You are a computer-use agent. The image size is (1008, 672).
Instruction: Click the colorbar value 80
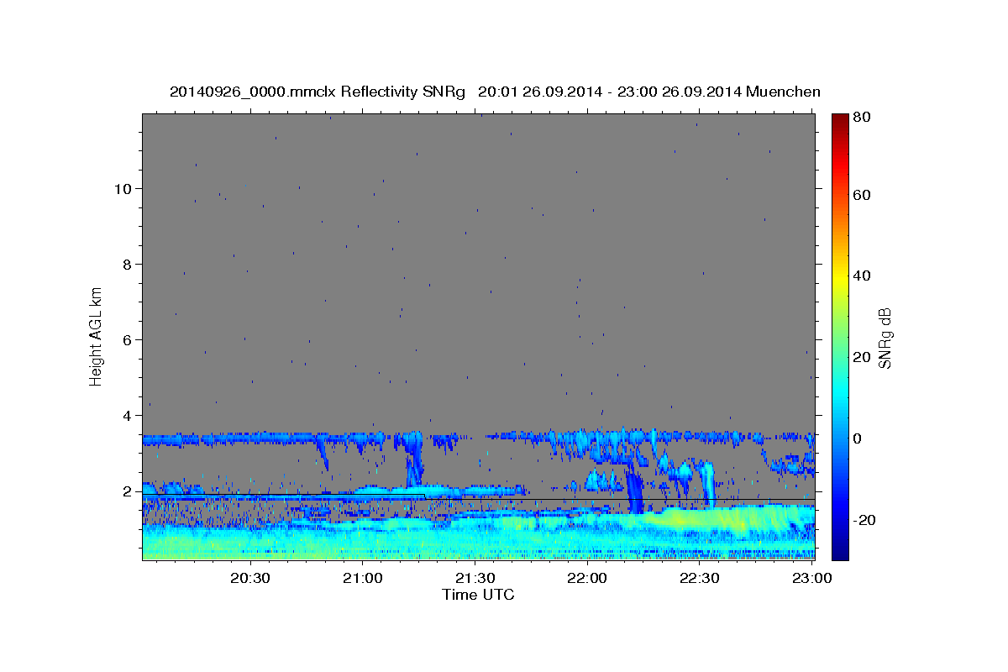[863, 118]
